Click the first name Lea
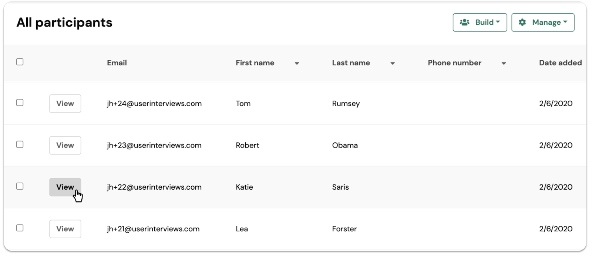Image resolution: width=592 pixels, height=256 pixels. tap(242, 229)
